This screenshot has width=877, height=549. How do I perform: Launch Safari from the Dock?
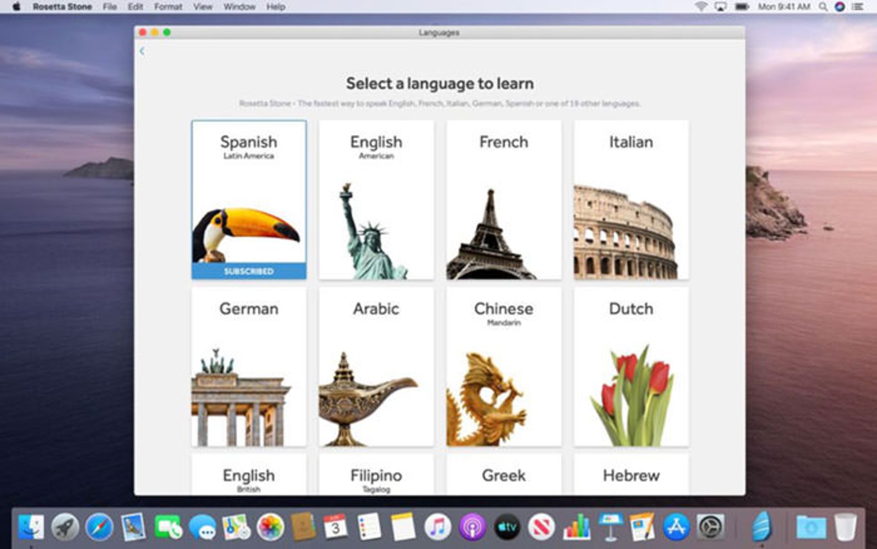click(99, 527)
